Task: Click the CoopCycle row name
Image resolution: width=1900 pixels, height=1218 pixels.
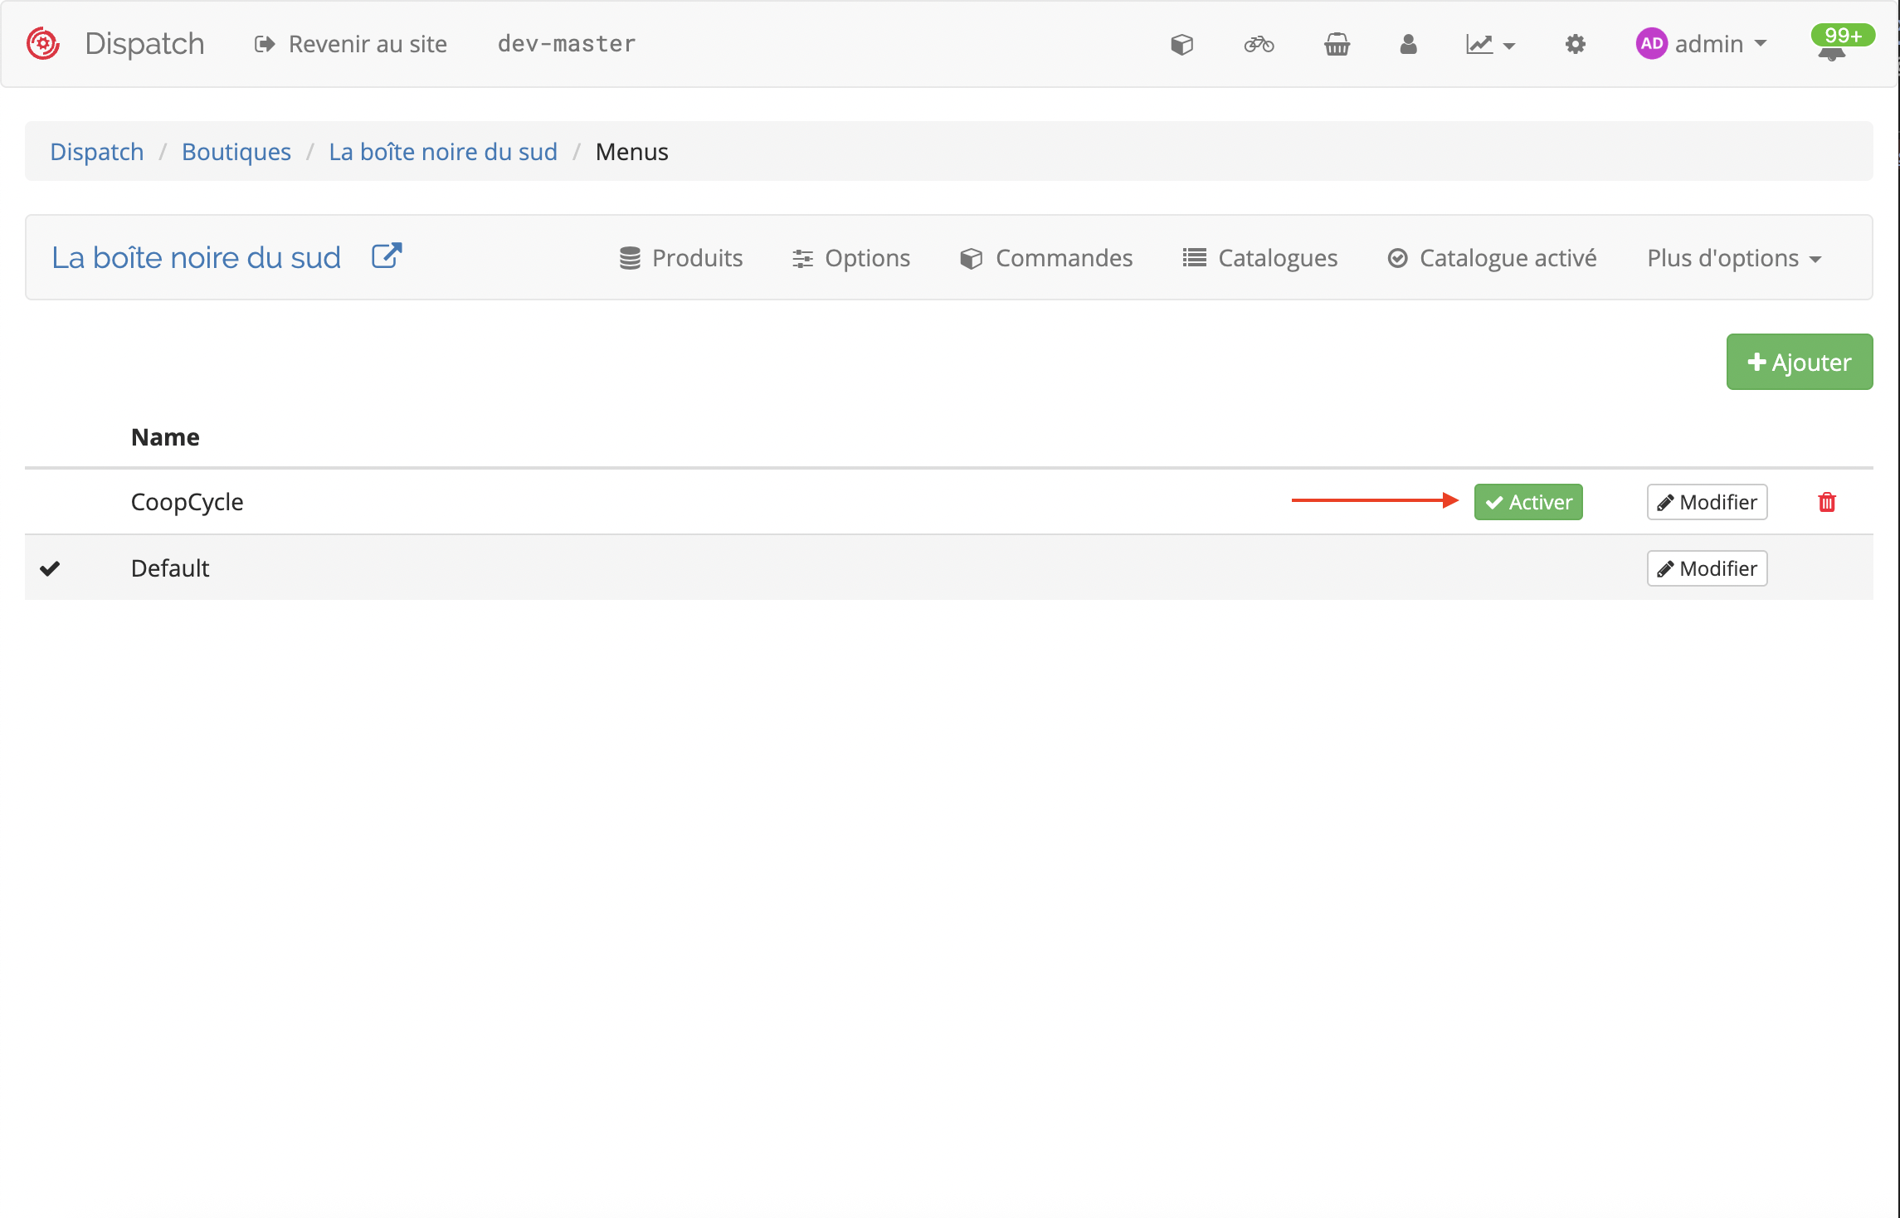Action: (188, 502)
